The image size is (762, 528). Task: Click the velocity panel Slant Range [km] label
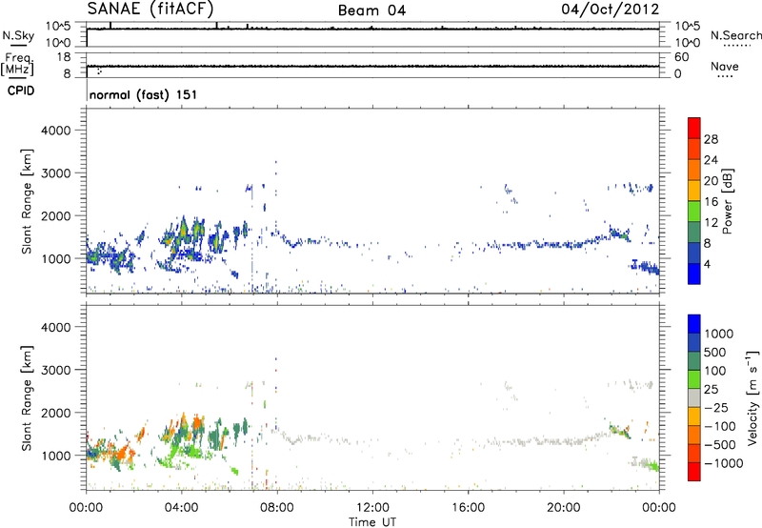[x=27, y=398]
